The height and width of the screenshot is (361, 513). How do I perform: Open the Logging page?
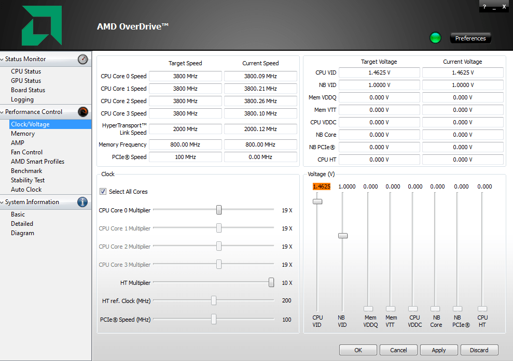click(x=22, y=99)
